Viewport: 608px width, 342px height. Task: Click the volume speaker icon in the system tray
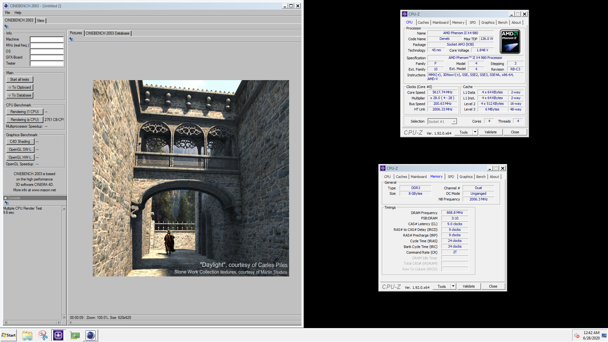coord(577,335)
